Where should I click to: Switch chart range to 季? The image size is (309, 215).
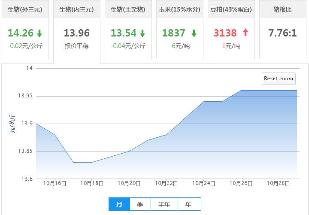(140, 204)
